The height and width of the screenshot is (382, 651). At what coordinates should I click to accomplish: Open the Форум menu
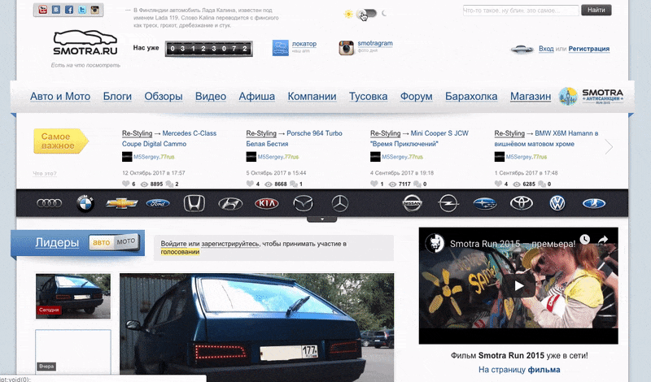417,96
